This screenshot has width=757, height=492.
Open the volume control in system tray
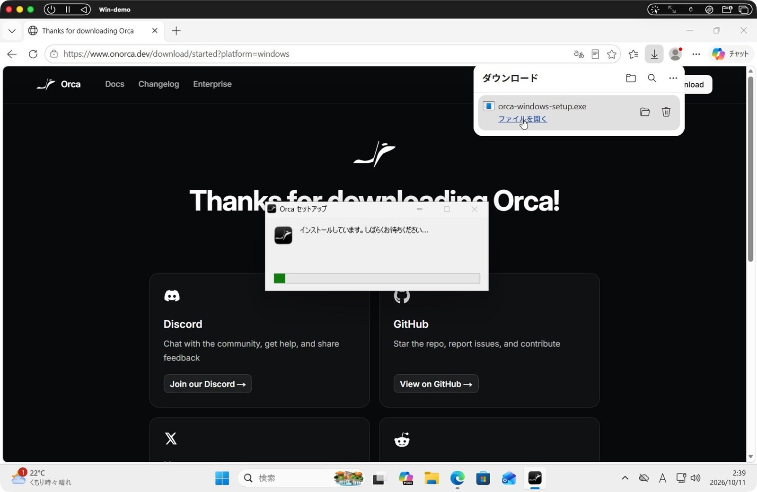coord(695,478)
